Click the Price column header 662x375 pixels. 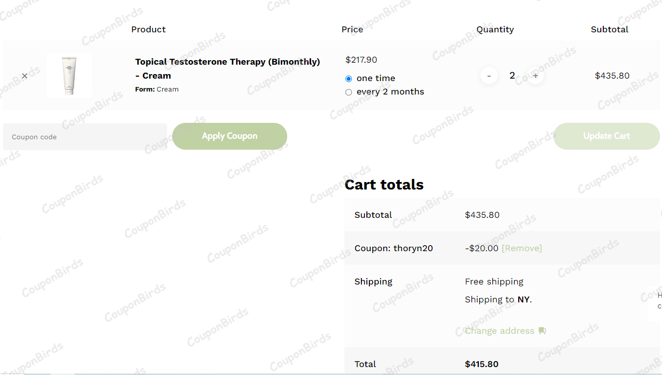point(352,29)
